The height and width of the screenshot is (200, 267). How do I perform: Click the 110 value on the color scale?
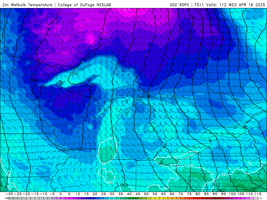(249, 194)
